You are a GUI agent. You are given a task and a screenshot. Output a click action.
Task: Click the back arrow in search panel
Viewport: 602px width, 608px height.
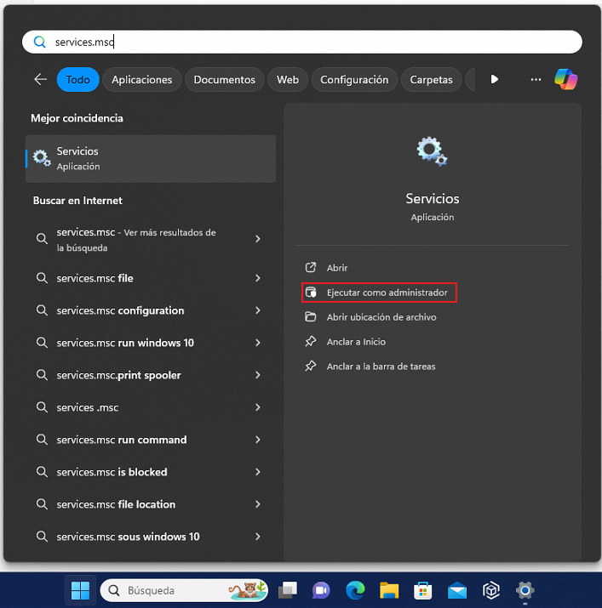(x=40, y=79)
